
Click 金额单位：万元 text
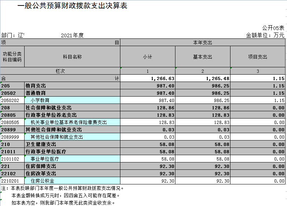click(x=265, y=35)
